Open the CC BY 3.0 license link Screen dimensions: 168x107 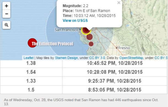[x=97, y=58]
